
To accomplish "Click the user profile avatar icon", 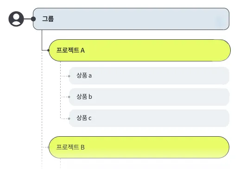I will coord(16,19).
